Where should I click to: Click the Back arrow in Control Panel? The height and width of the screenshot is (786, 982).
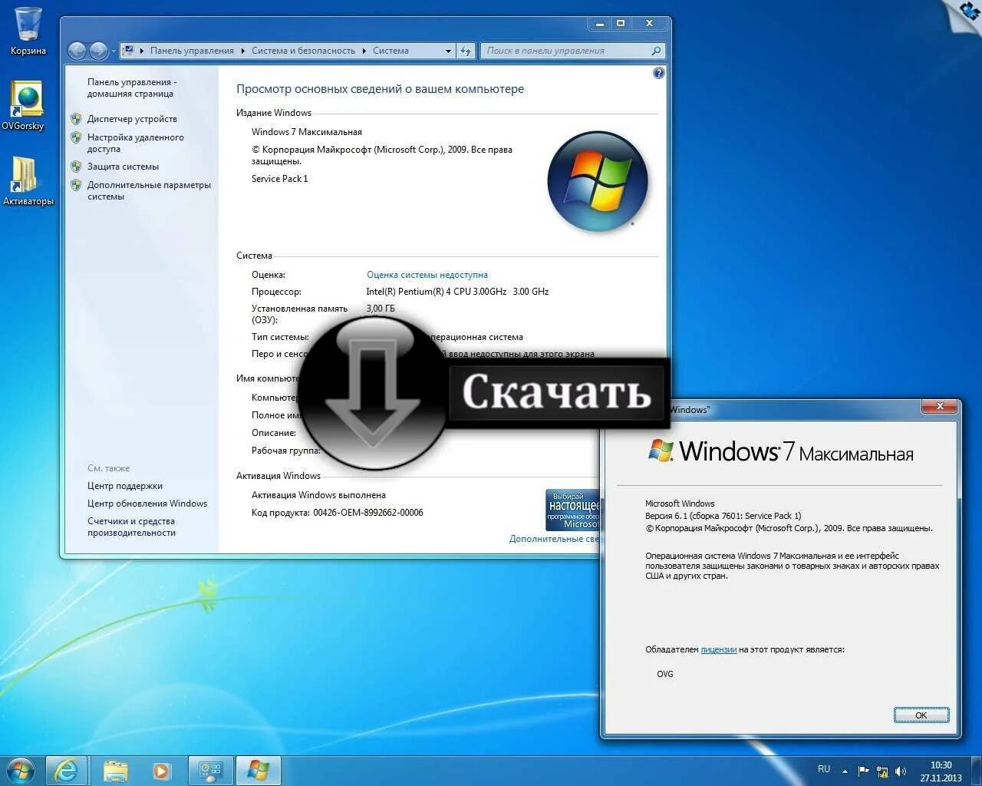click(77, 51)
